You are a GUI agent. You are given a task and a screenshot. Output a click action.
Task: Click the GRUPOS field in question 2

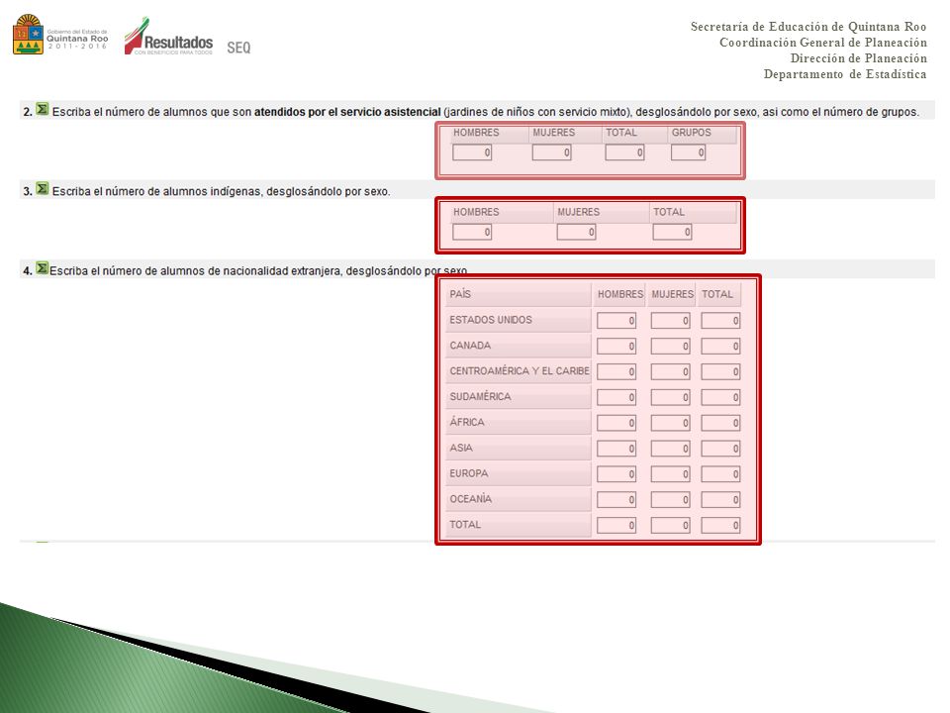coord(689,153)
